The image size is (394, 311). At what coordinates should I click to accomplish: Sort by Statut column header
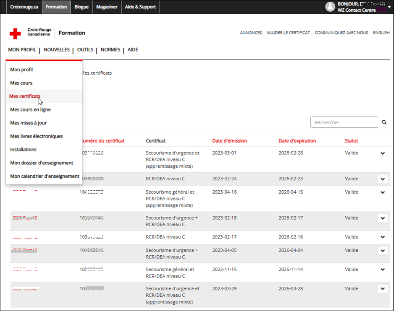tap(351, 141)
